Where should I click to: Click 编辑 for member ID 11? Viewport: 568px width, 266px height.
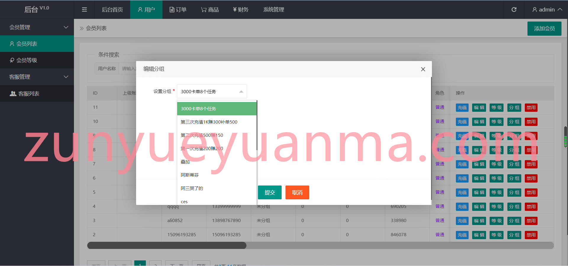(479, 108)
